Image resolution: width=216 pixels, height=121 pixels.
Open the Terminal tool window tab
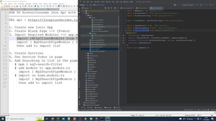pyautogui.click(x=108, y=108)
